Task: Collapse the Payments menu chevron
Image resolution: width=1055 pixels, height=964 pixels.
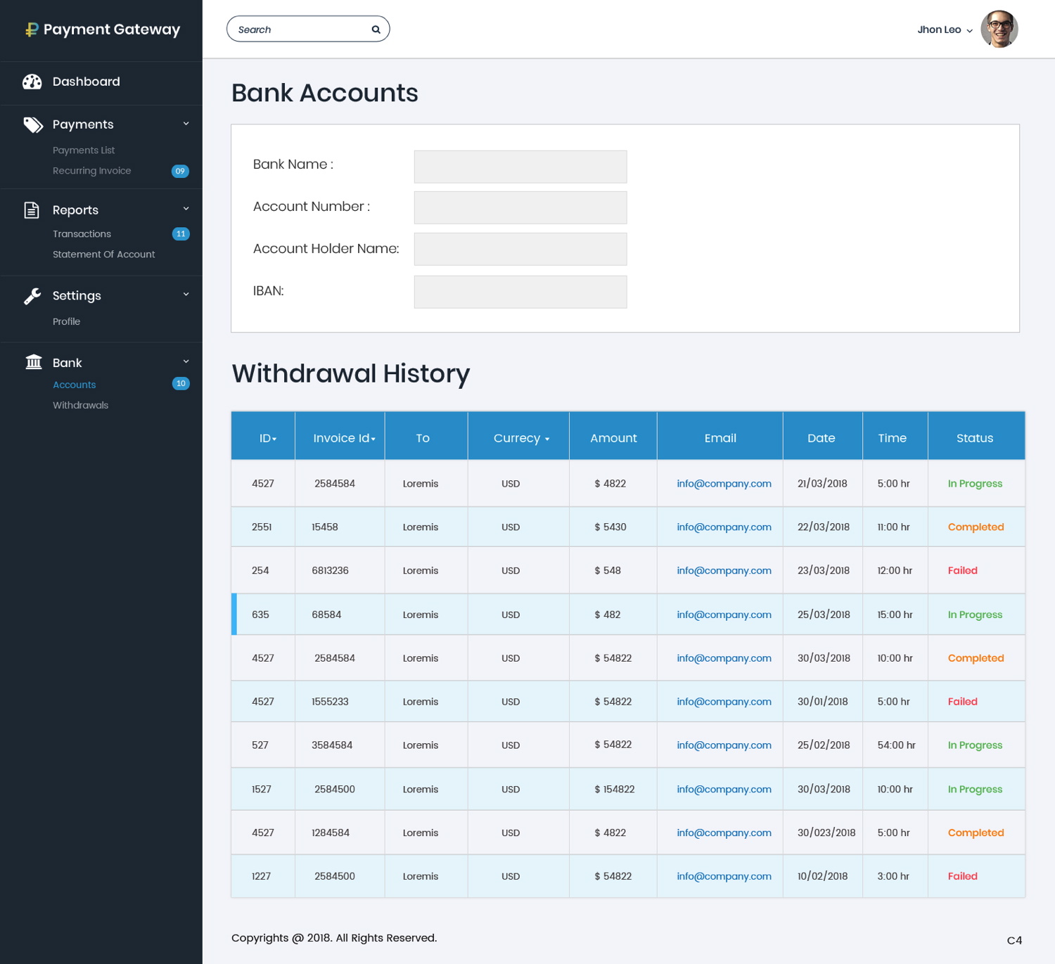Action: (x=186, y=124)
